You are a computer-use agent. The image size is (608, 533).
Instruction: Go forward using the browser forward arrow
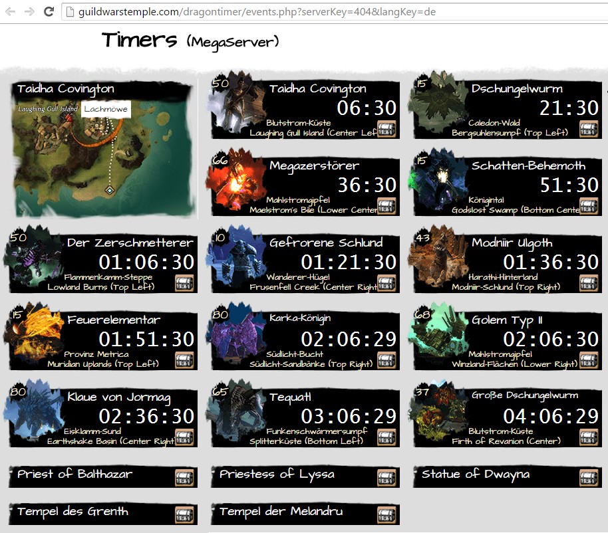pos(29,11)
